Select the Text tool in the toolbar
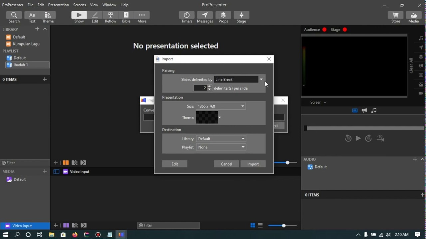This screenshot has width=426, height=239. coord(32,17)
